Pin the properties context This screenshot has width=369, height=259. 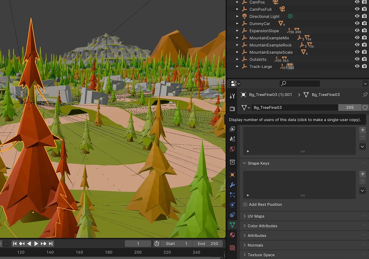365,95
